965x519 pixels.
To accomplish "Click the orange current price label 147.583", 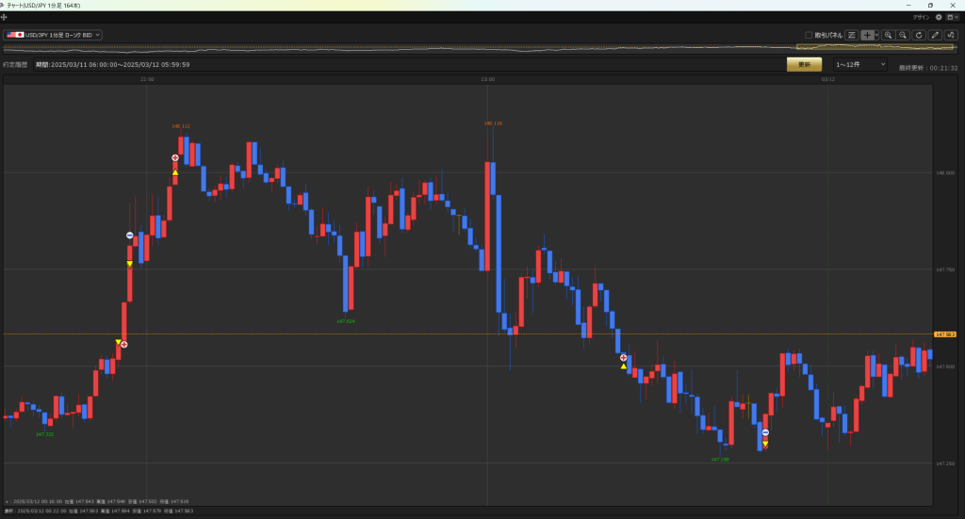I will point(945,334).
